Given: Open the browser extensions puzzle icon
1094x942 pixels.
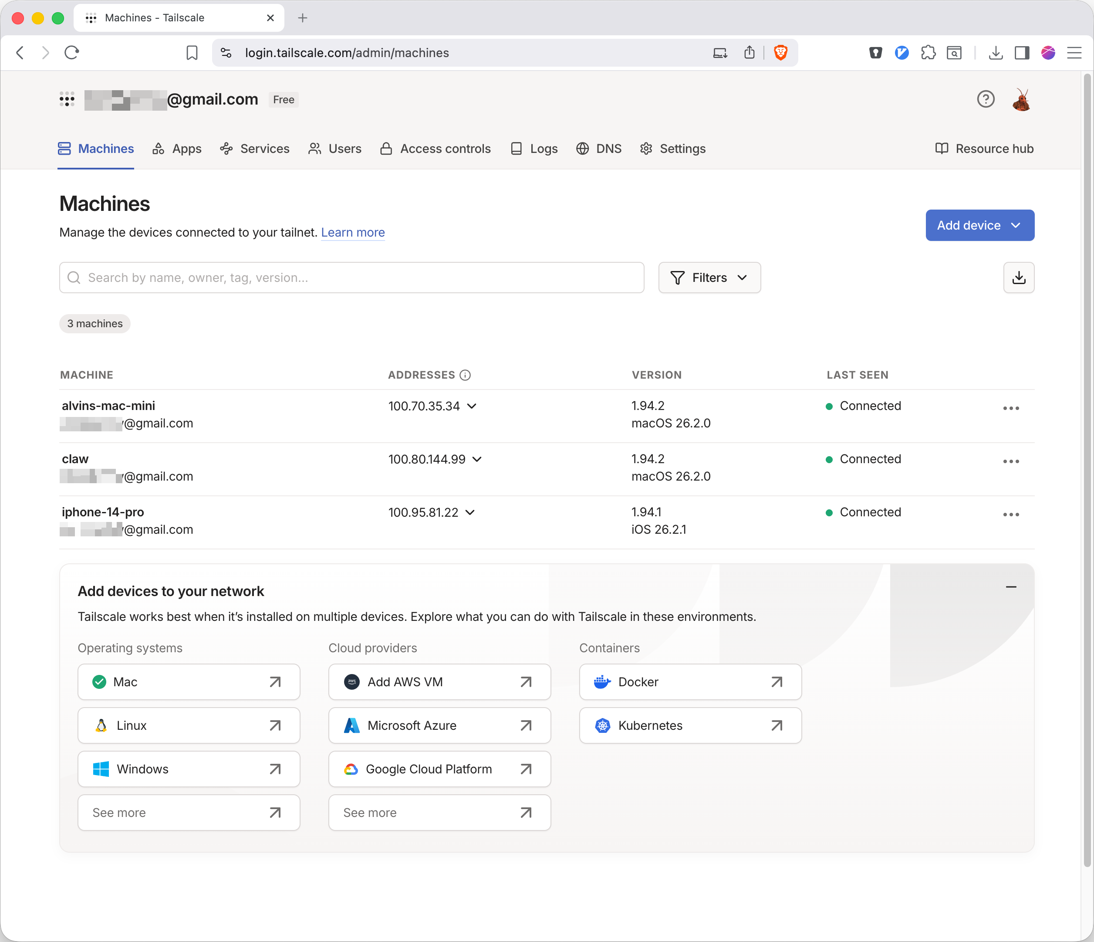Looking at the screenshot, I should pyautogui.click(x=928, y=53).
